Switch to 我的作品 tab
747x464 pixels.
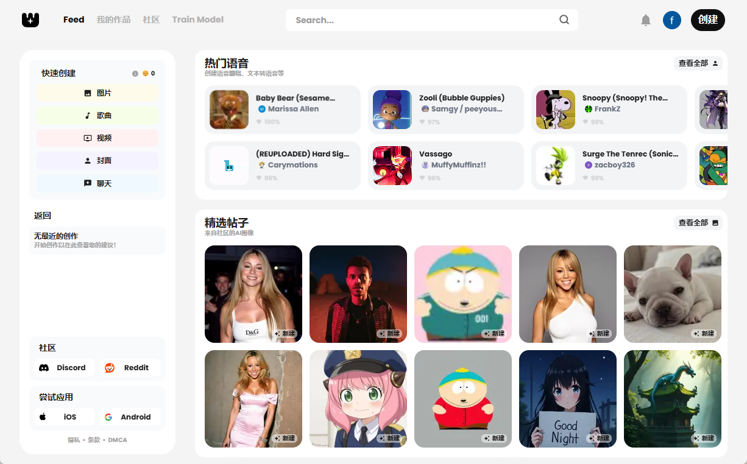(113, 19)
